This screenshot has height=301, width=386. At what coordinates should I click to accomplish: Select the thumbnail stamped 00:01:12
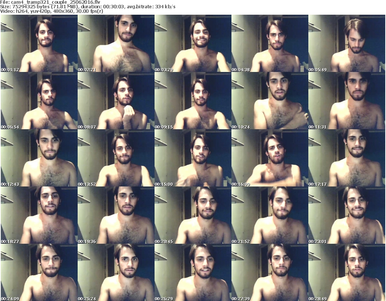(39, 43)
